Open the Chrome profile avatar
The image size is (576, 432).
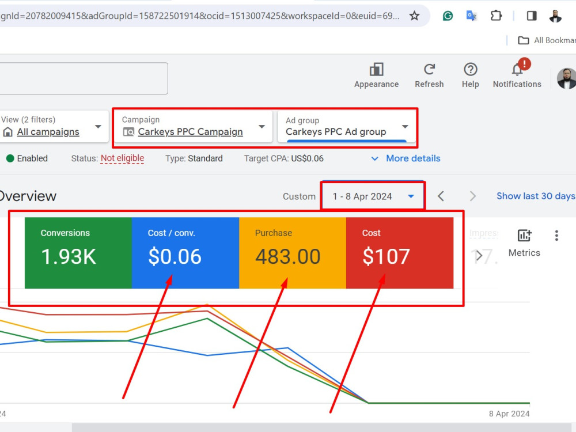click(x=555, y=16)
